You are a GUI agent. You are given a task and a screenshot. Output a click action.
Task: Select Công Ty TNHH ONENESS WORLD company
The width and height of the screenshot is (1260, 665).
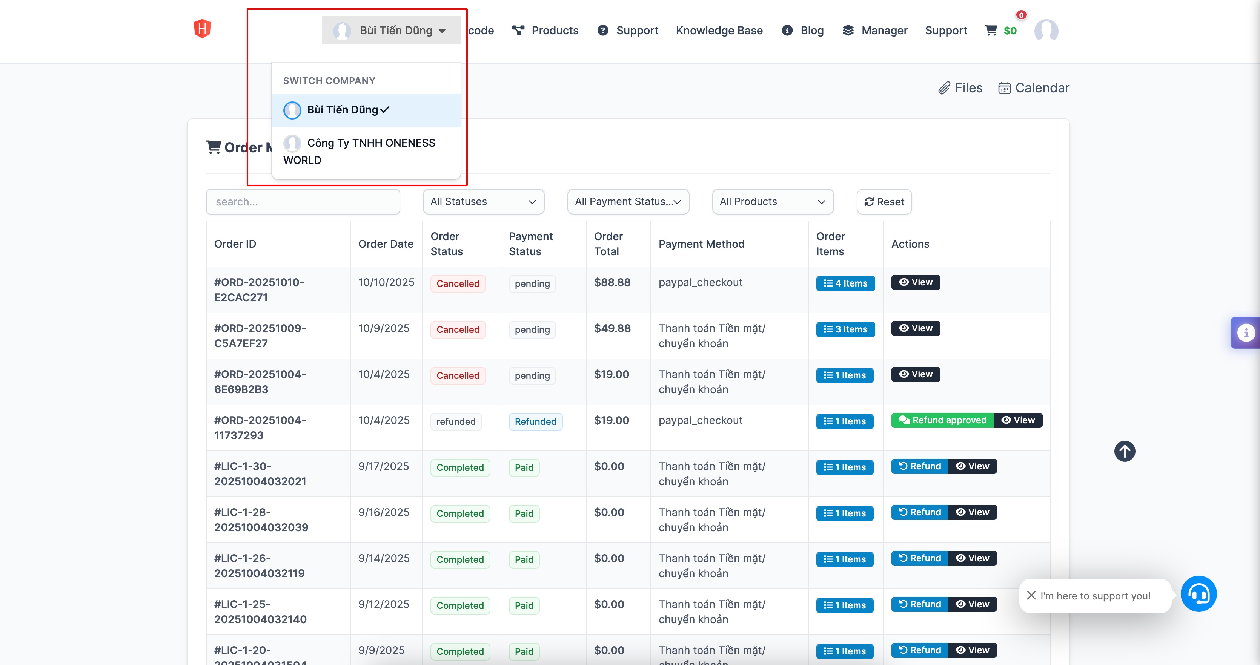tap(366, 150)
